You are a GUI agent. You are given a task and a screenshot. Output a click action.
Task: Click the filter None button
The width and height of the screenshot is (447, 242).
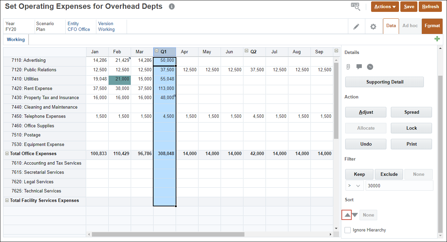419,174
